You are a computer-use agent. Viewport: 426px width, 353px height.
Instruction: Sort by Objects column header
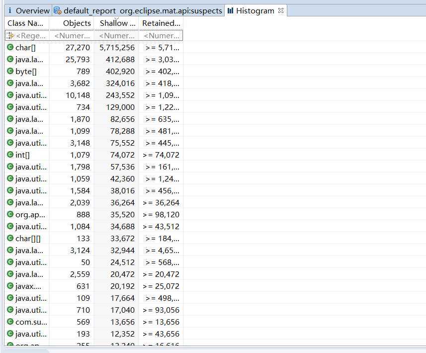tap(72, 23)
